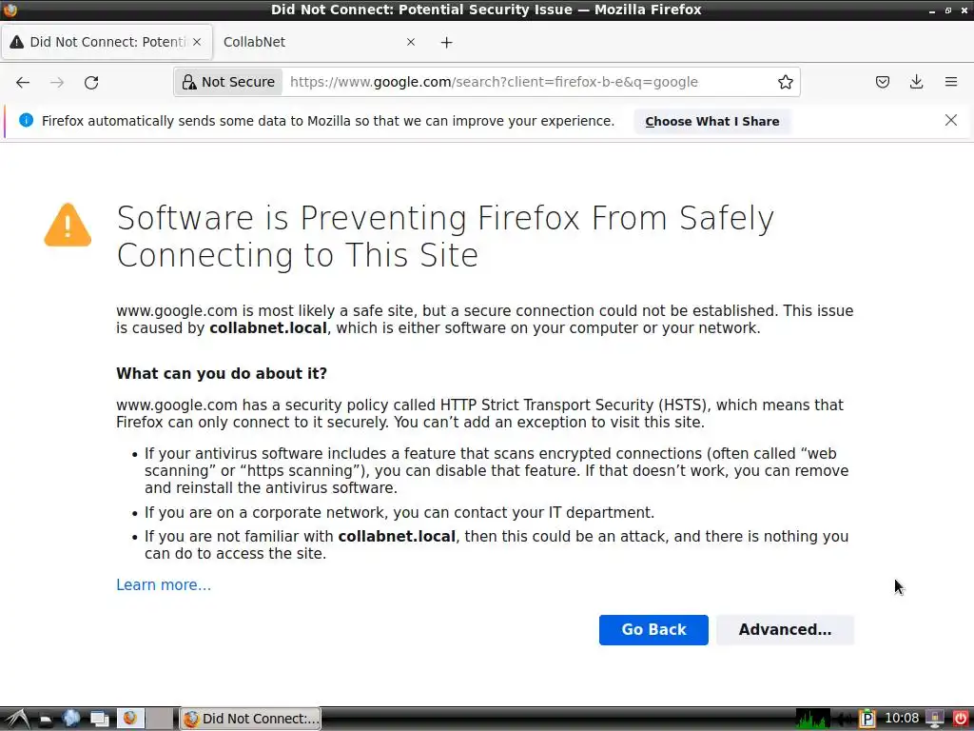
Task: Click the warning triangle in the first tab
Action: click(x=17, y=42)
